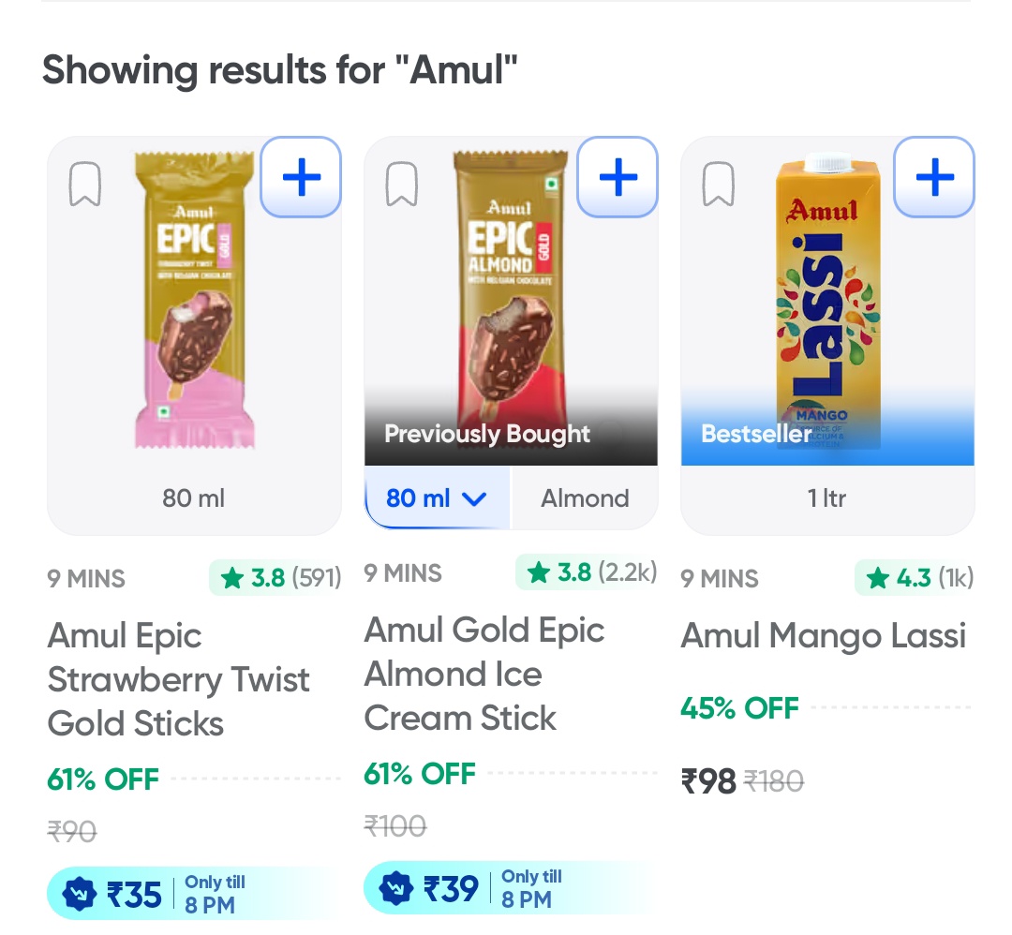Viewport: 1012px width, 935px height.
Task: View the 3.8 rating with 2.2k reviews
Action: pyautogui.click(x=587, y=572)
